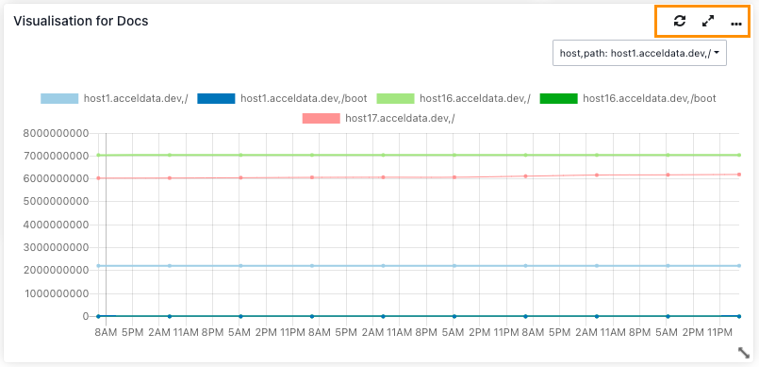The height and width of the screenshot is (367, 759).
Task: Click the 7000000000 y-axis label
Action: (56, 156)
